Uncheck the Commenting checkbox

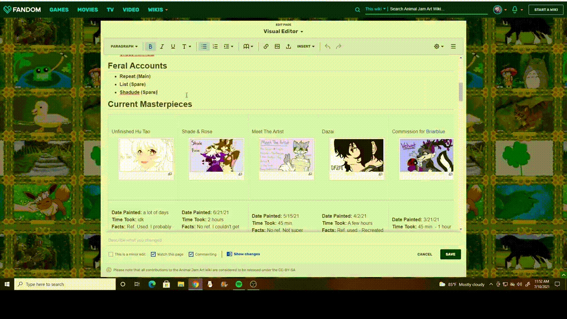[191, 254]
